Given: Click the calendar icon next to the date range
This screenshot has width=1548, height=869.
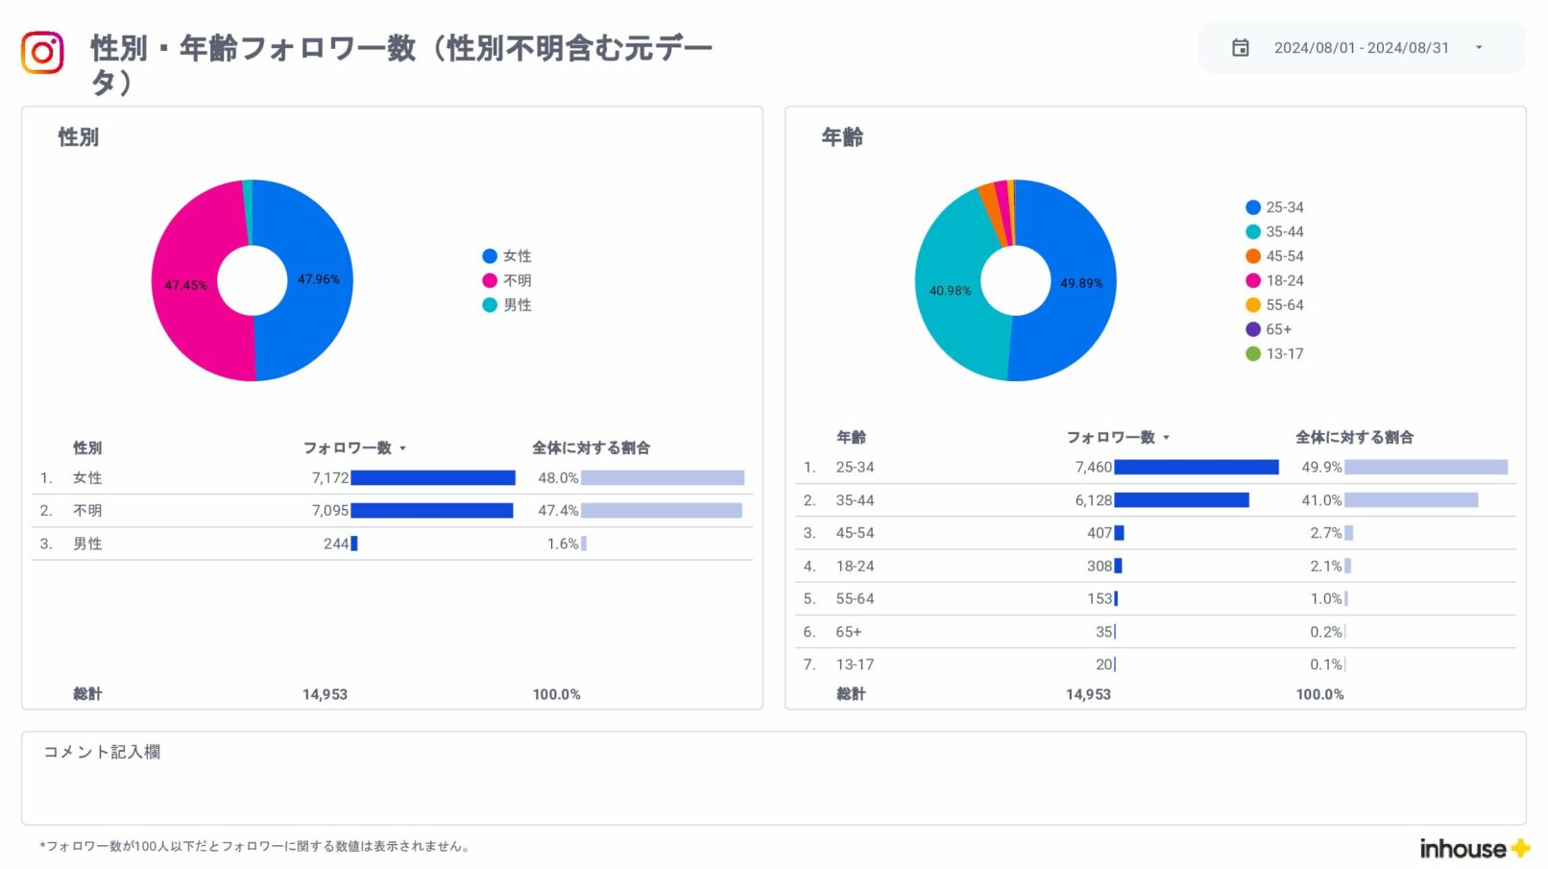Looking at the screenshot, I should 1240,47.
